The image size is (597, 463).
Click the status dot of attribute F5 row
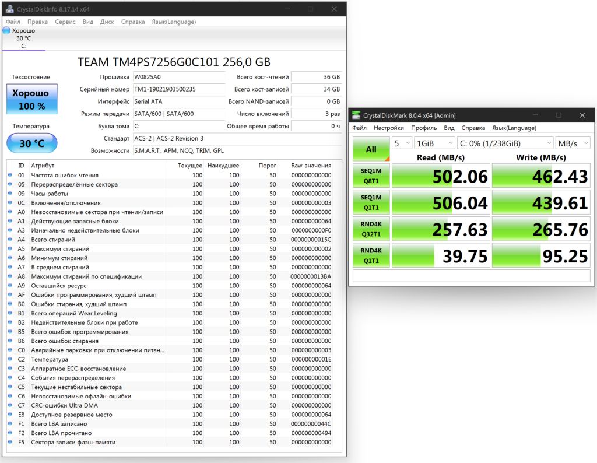click(10, 442)
